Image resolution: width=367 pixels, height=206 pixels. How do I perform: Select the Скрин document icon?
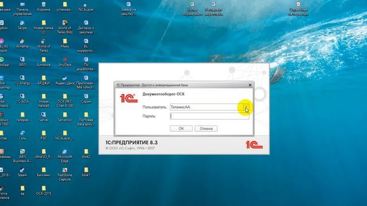point(86,99)
